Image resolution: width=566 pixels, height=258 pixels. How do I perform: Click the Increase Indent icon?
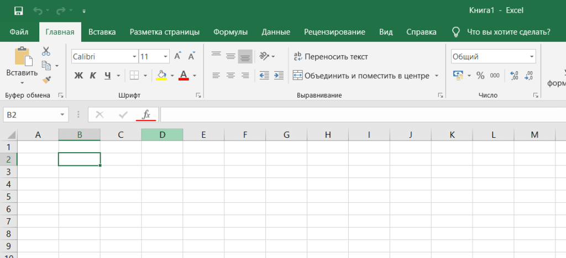click(279, 76)
